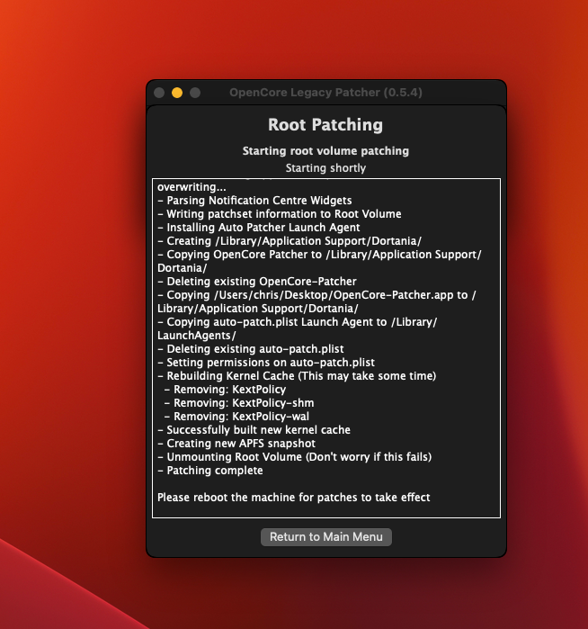Image resolution: width=588 pixels, height=629 pixels.
Task: Click 'Successfully built new kernel cache' line
Action: [x=254, y=429]
